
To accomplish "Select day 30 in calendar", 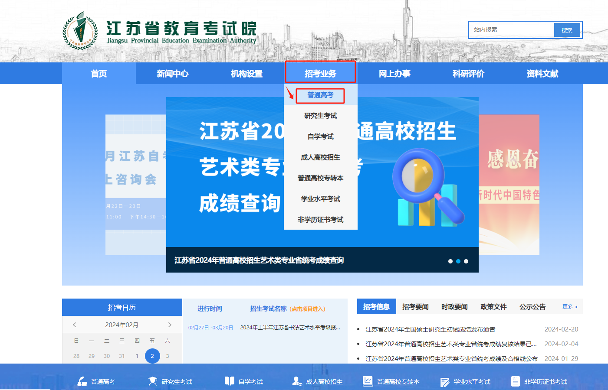I will click(107, 356).
